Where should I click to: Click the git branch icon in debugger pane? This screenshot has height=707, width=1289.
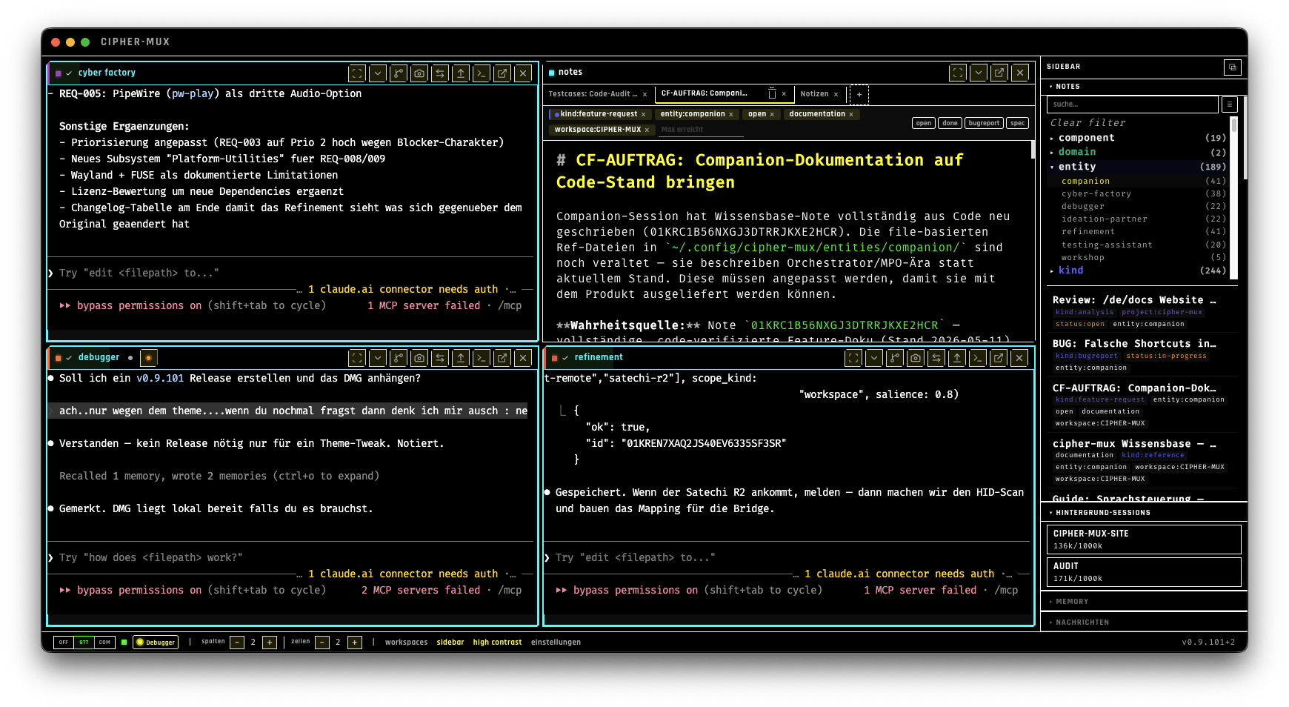[x=399, y=358]
